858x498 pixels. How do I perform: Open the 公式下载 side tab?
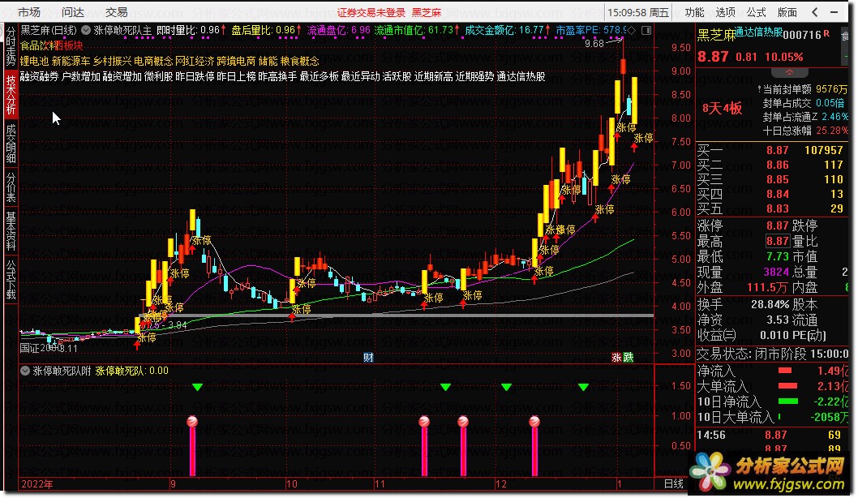click(x=11, y=279)
